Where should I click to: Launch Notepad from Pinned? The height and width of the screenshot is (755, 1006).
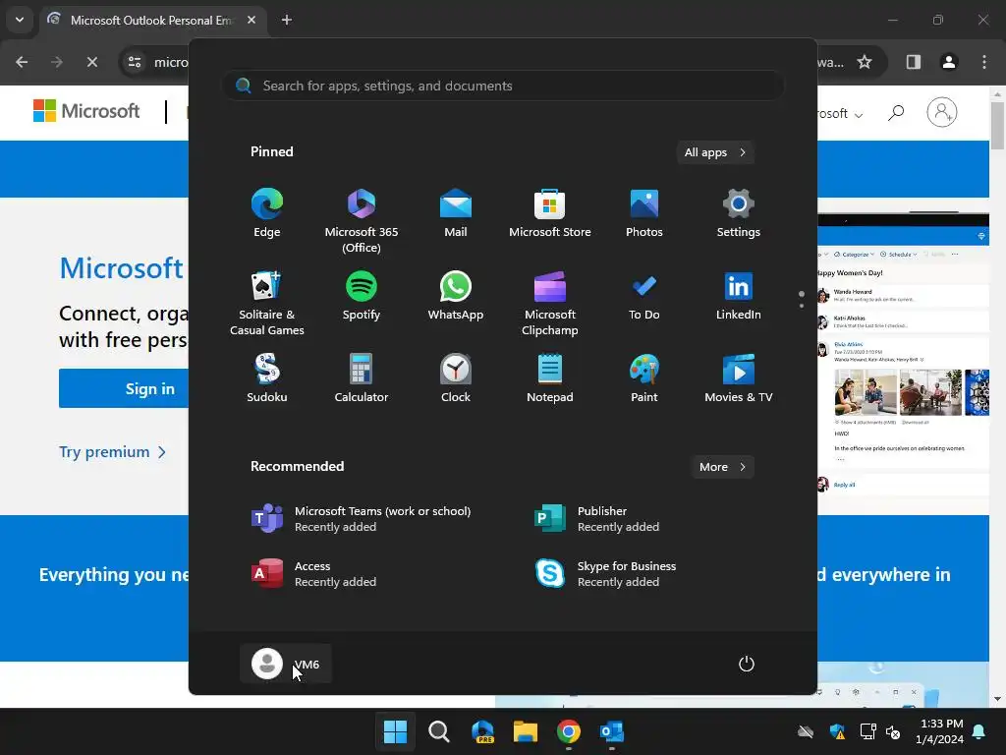(550, 378)
